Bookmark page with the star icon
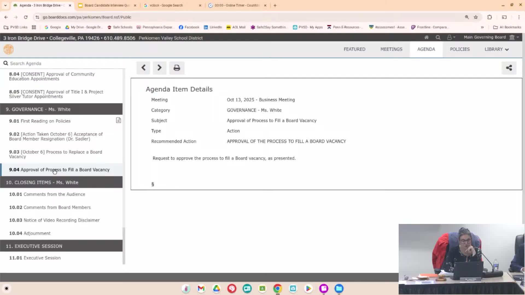Image resolution: width=525 pixels, height=295 pixels. click(476, 17)
